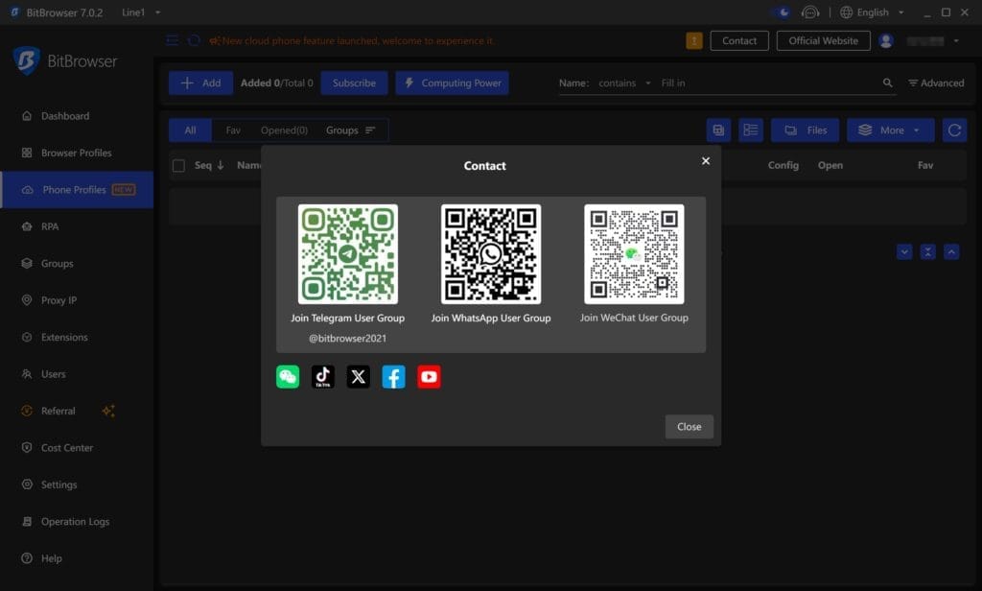
Task: Click the Files button
Action: (x=806, y=130)
